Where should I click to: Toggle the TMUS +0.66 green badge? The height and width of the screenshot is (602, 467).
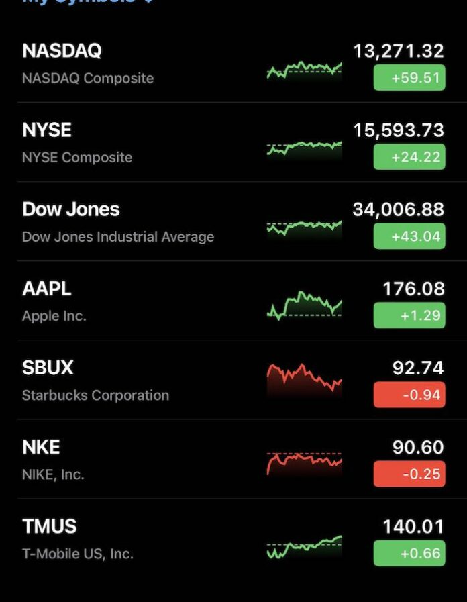click(x=409, y=553)
